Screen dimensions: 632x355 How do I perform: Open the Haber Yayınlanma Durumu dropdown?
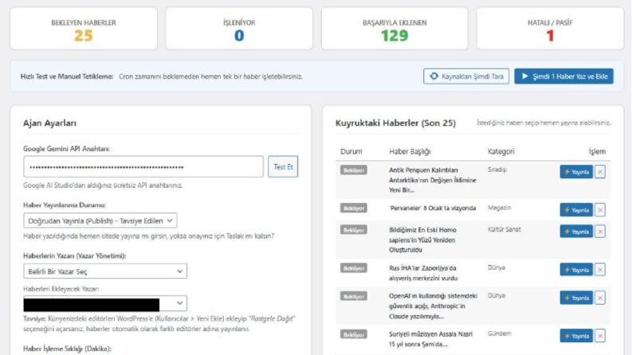tap(100, 220)
